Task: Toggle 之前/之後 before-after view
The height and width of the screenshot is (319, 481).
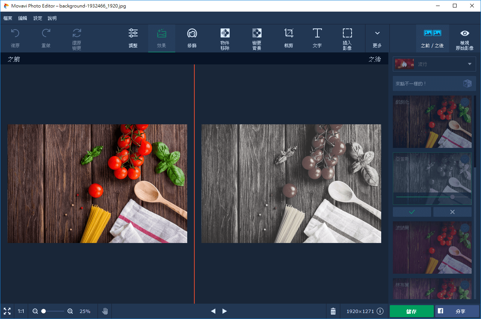Action: (x=432, y=38)
